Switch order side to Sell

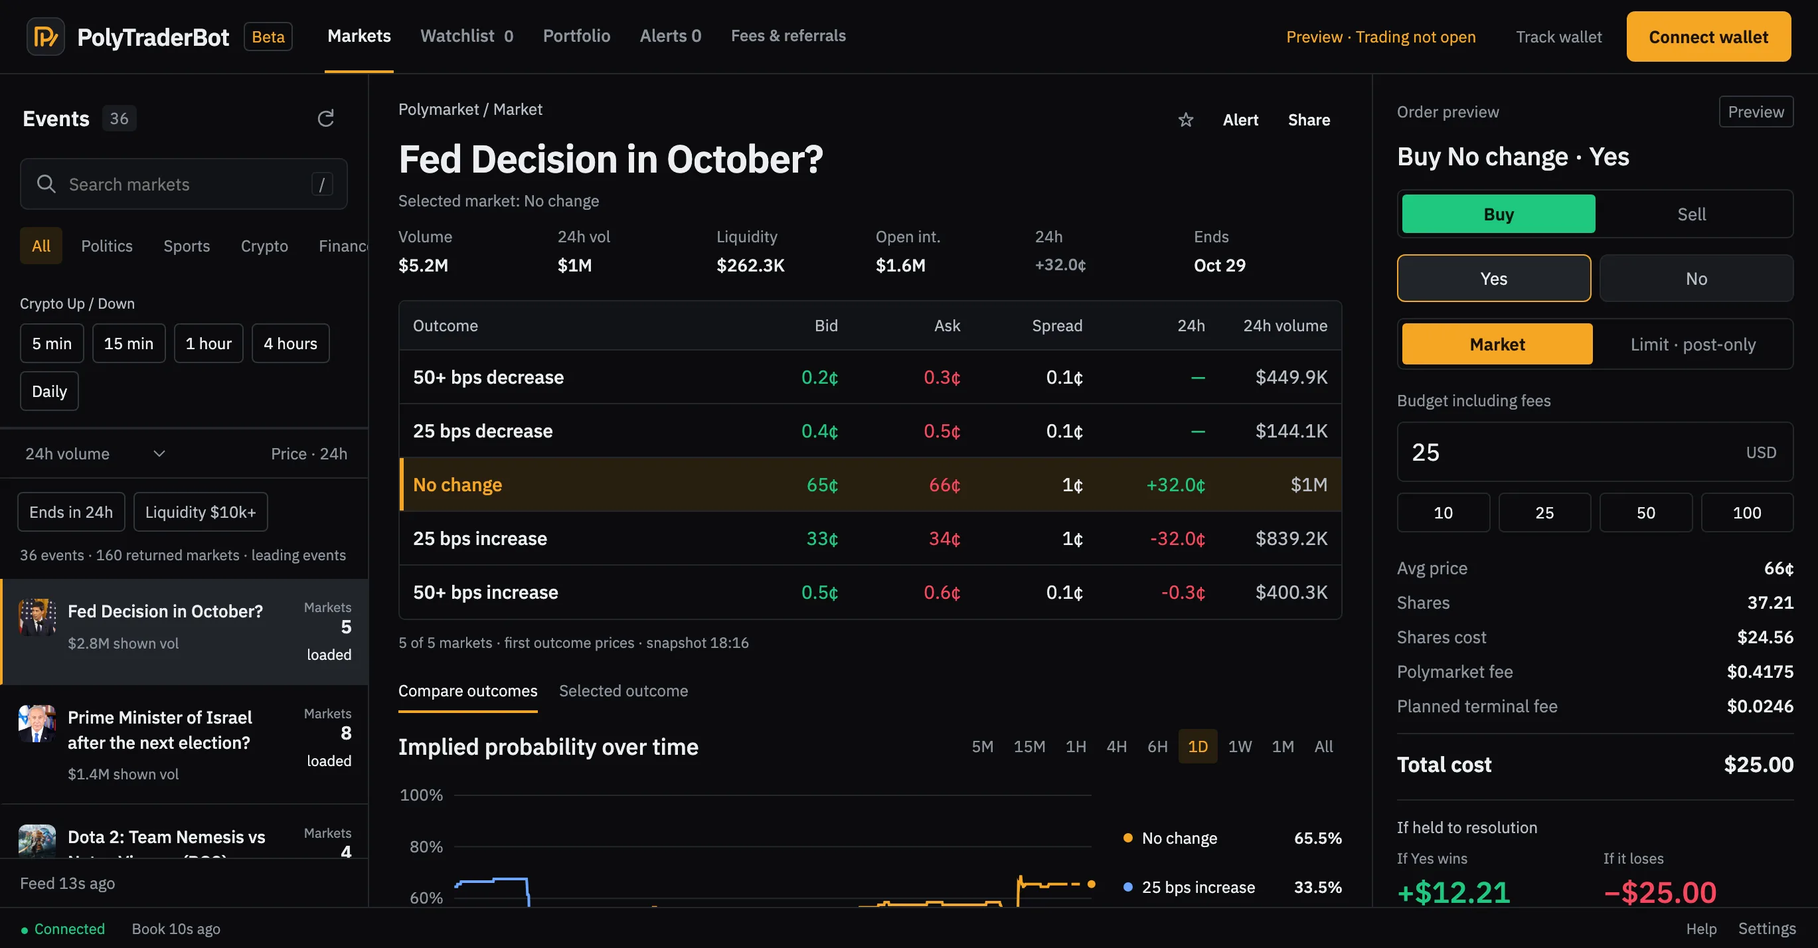coord(1692,214)
